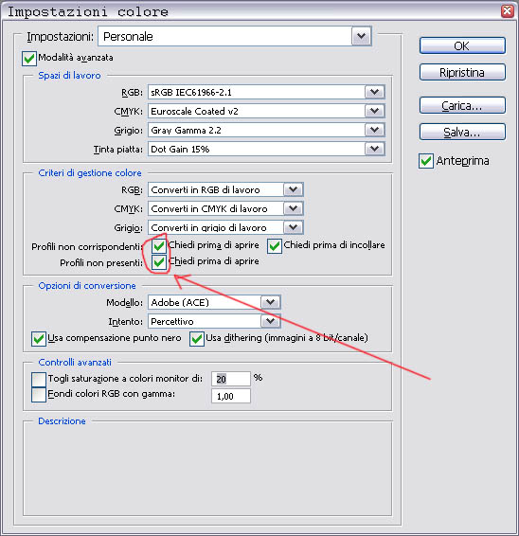This screenshot has width=519, height=536.
Task: Uncheck Chiedi prima di incollare
Action: [x=275, y=246]
